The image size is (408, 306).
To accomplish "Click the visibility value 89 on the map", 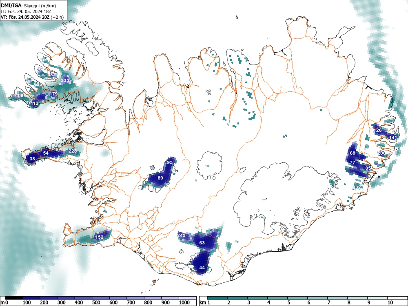I will click(160, 178).
